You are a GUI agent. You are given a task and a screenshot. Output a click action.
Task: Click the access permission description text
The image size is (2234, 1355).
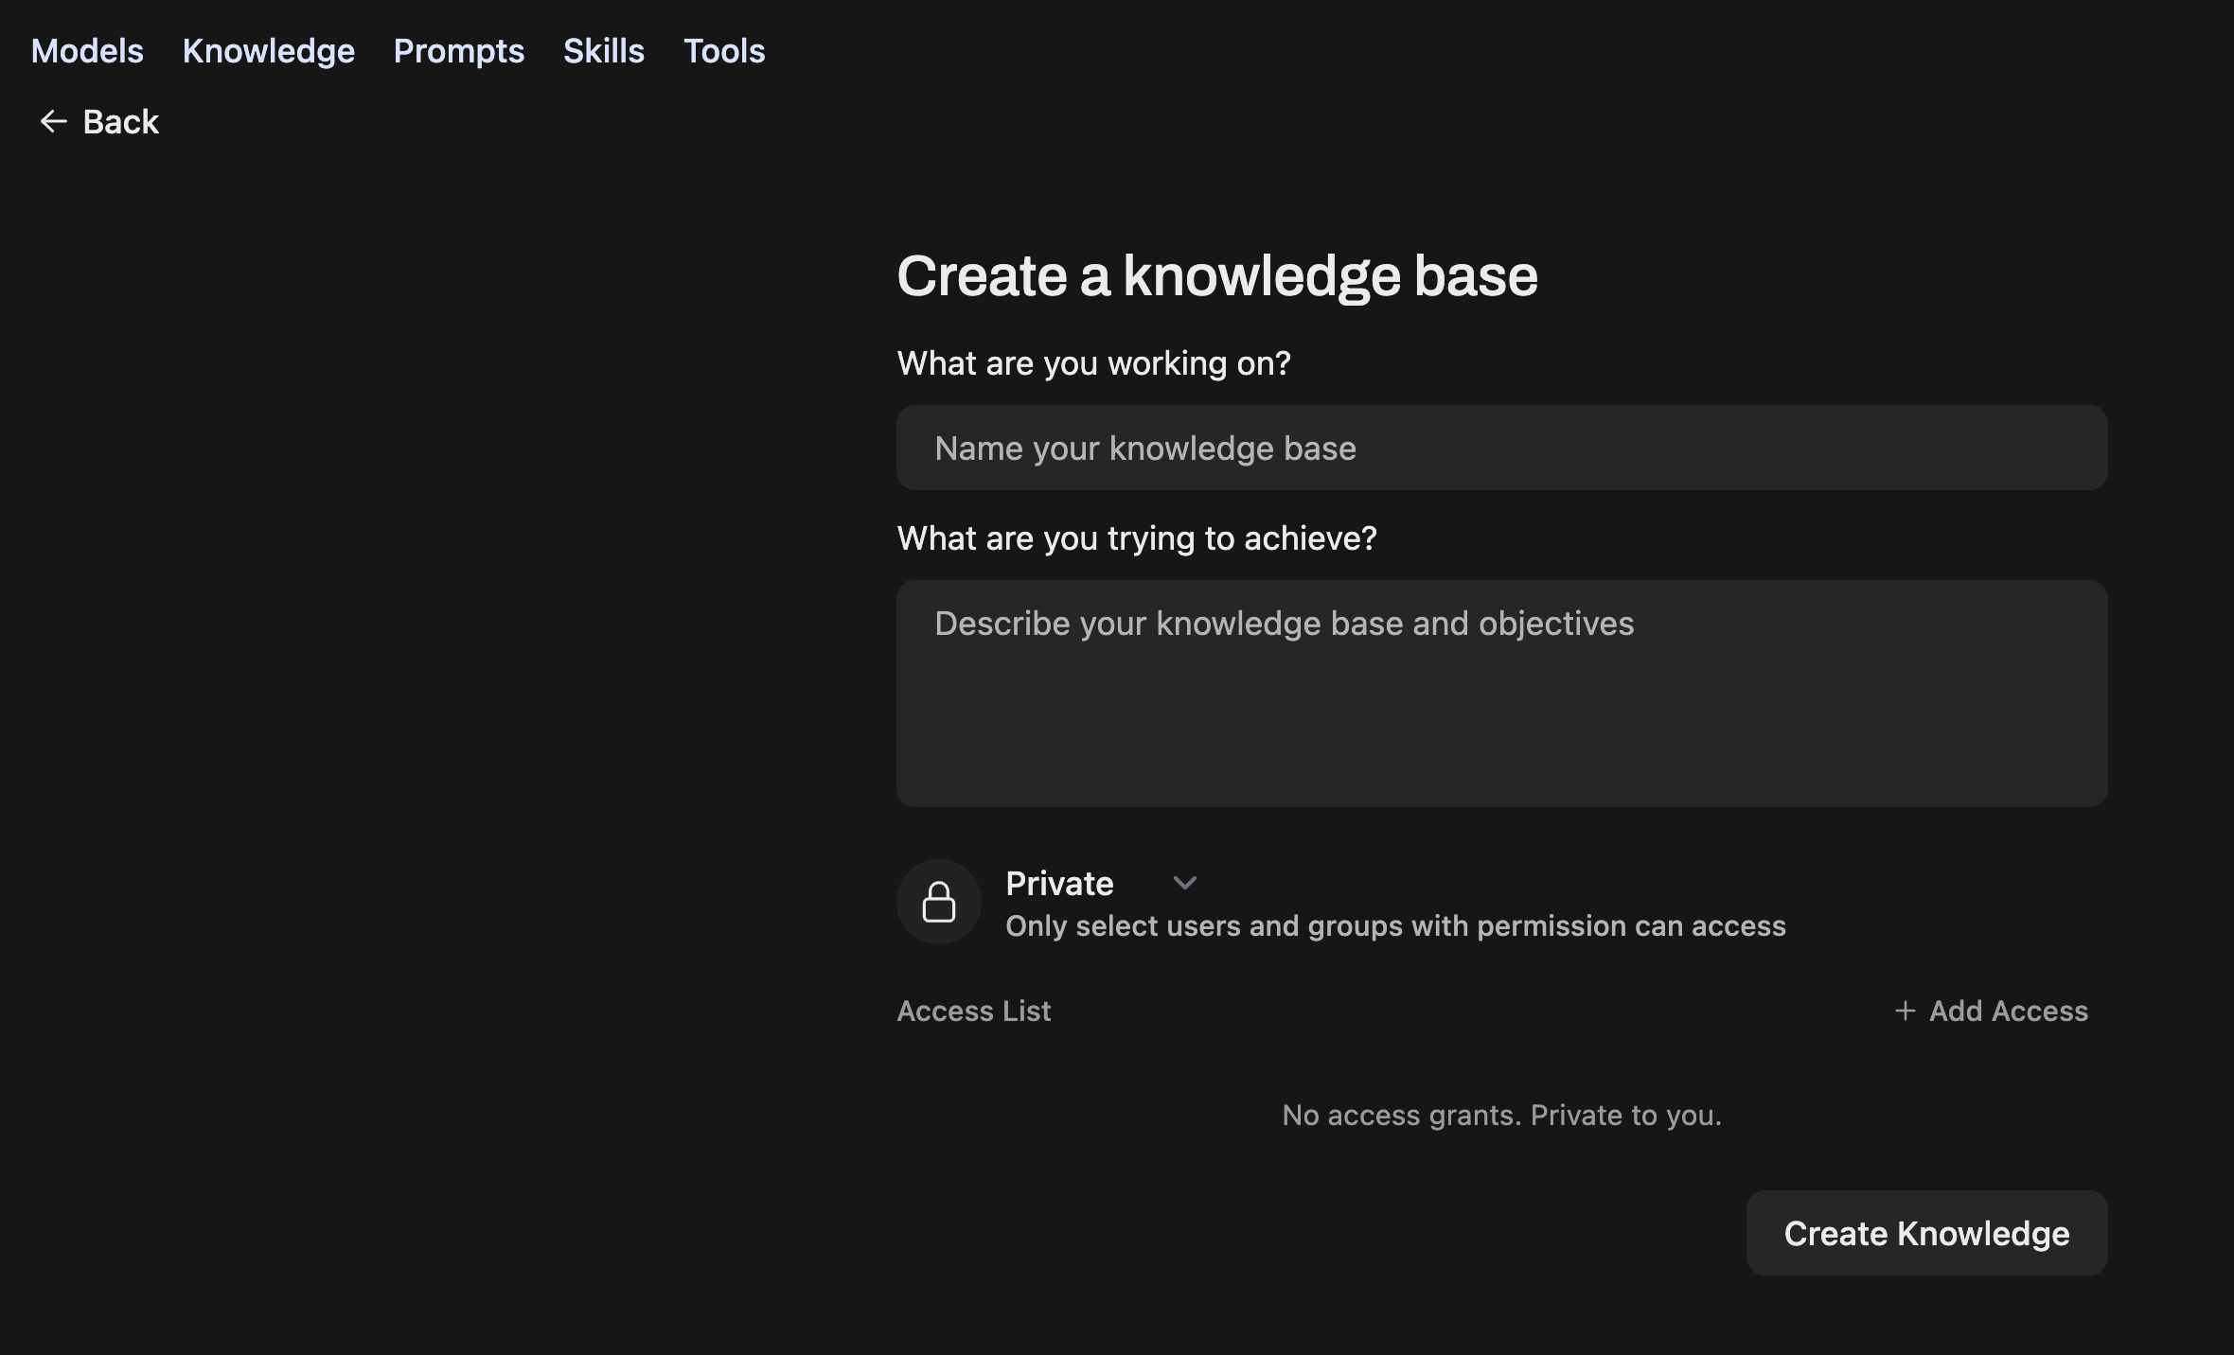coord(1395,925)
